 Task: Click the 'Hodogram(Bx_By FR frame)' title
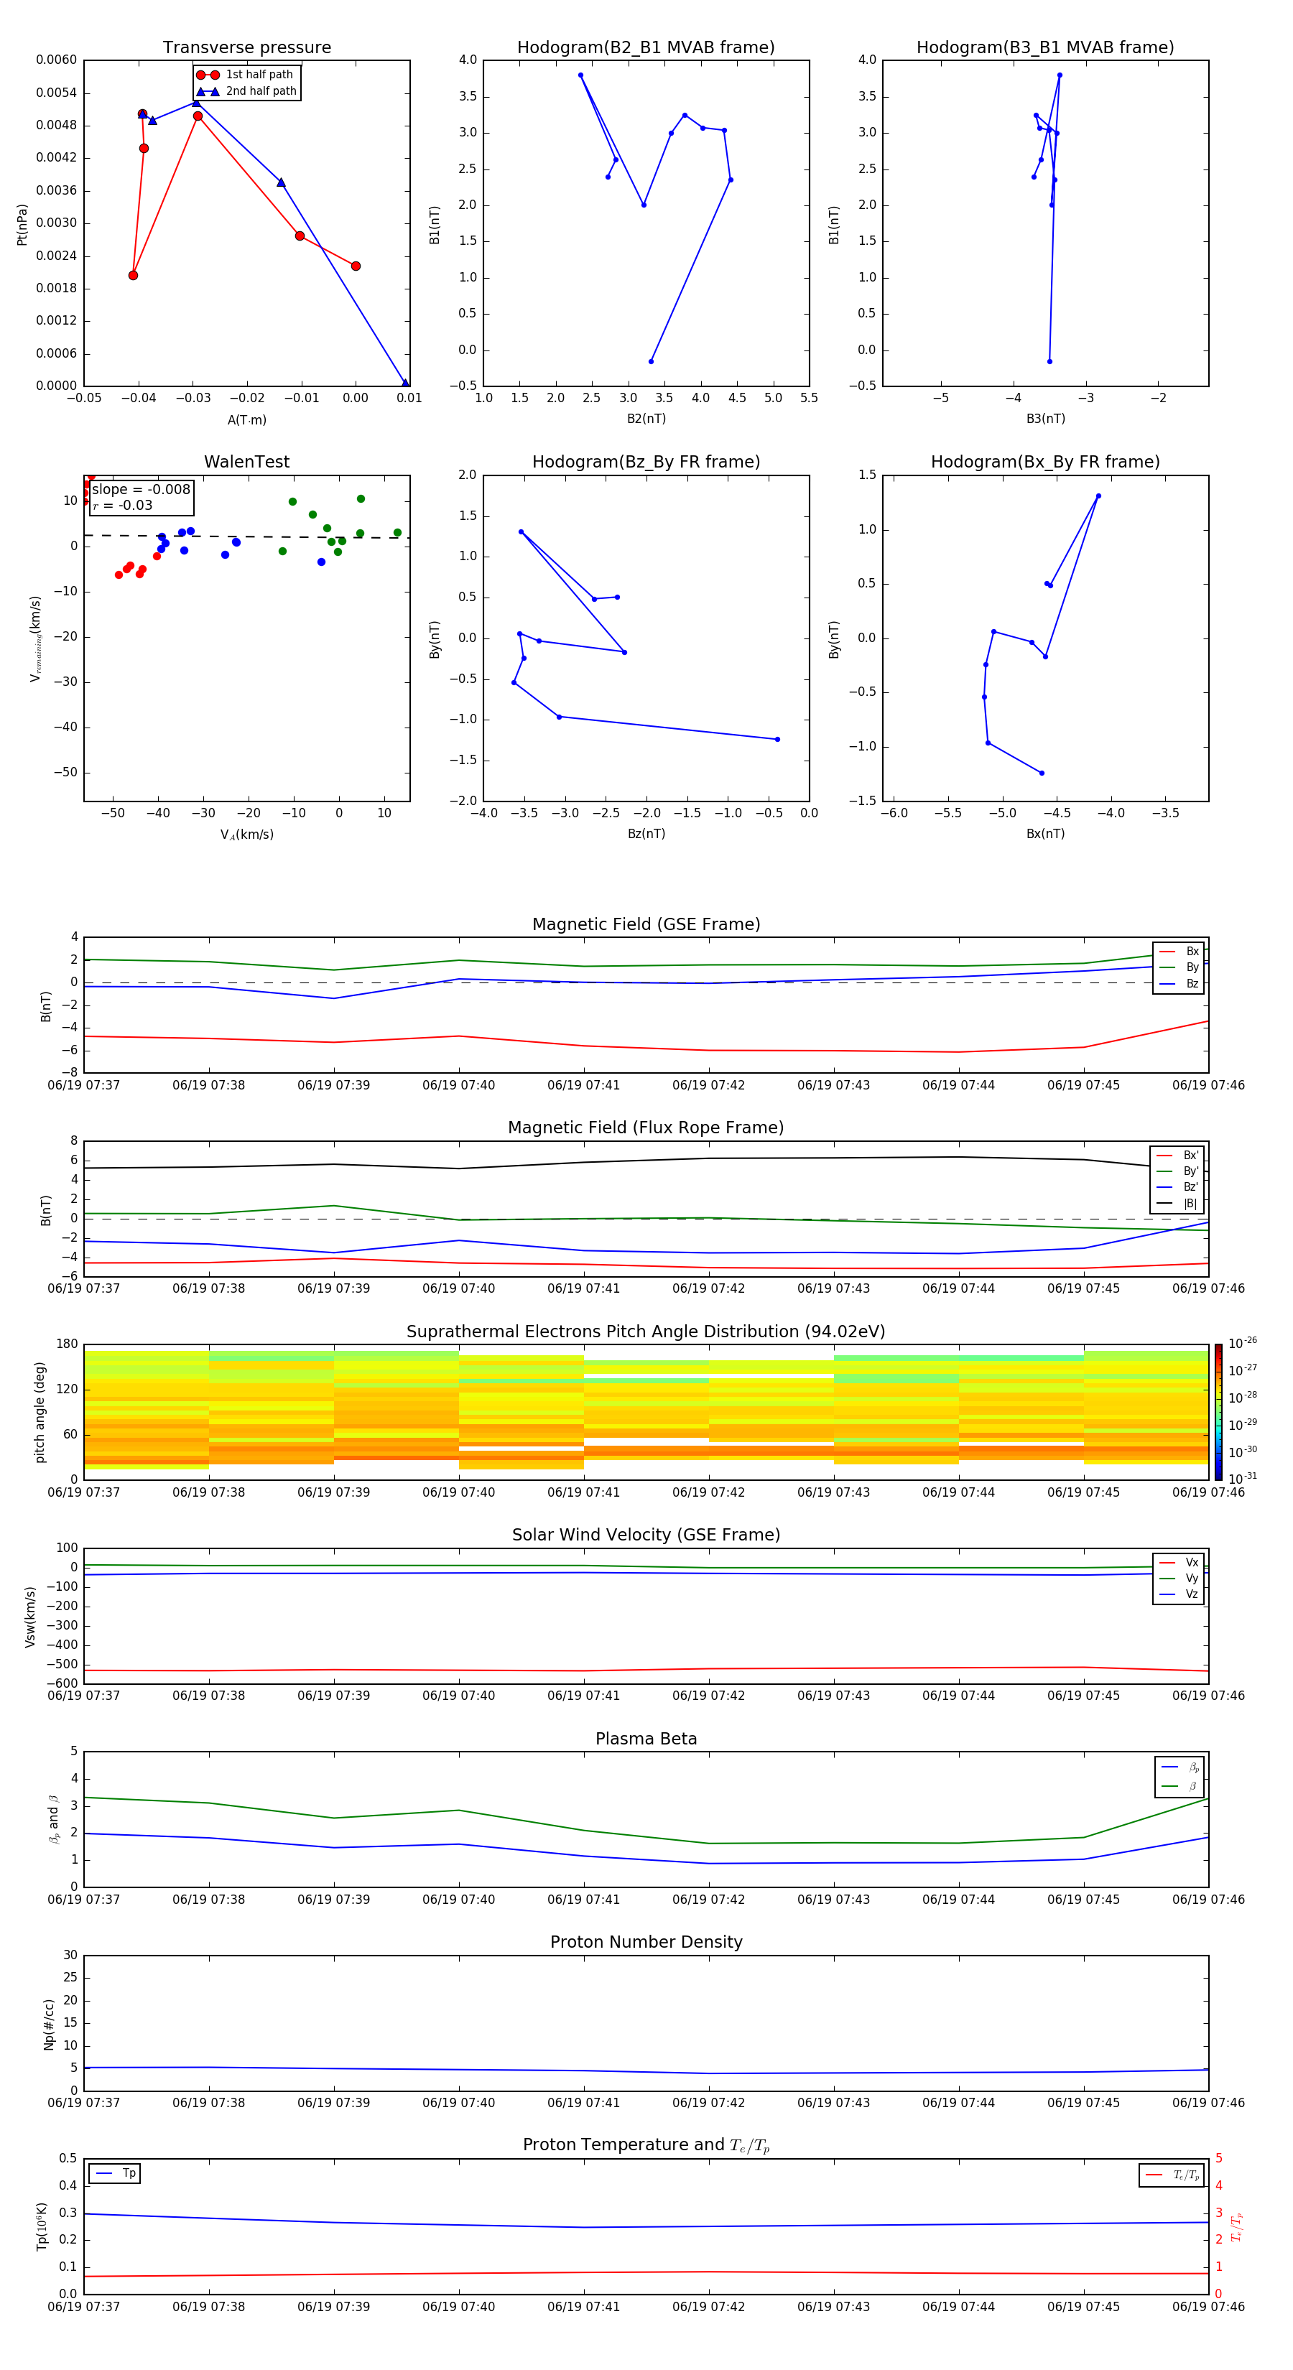(x=1045, y=462)
